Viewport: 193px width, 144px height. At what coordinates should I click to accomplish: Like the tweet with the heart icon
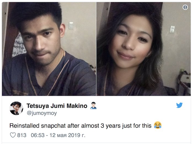click(x=13, y=135)
